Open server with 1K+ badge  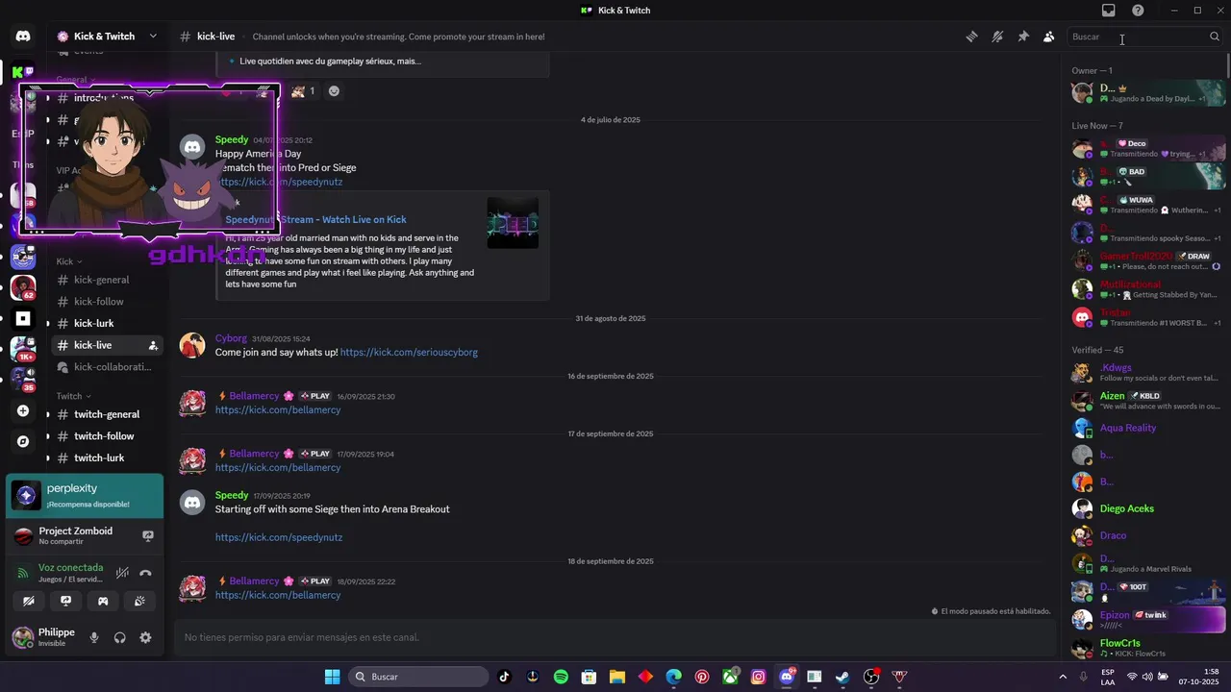click(23, 349)
